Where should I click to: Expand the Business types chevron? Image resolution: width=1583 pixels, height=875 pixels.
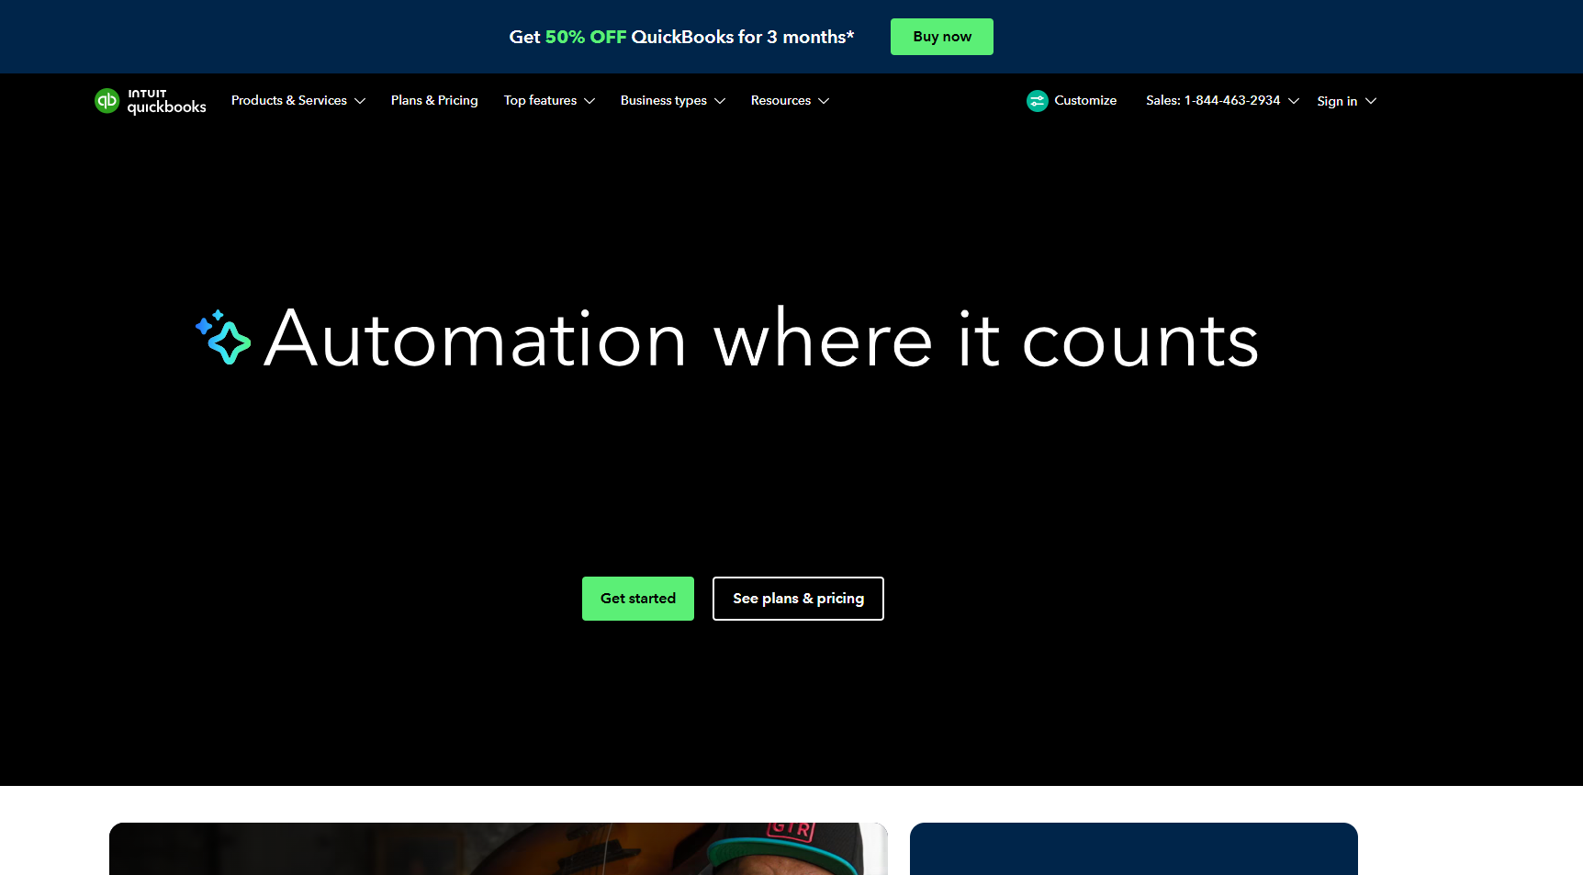pos(720,101)
